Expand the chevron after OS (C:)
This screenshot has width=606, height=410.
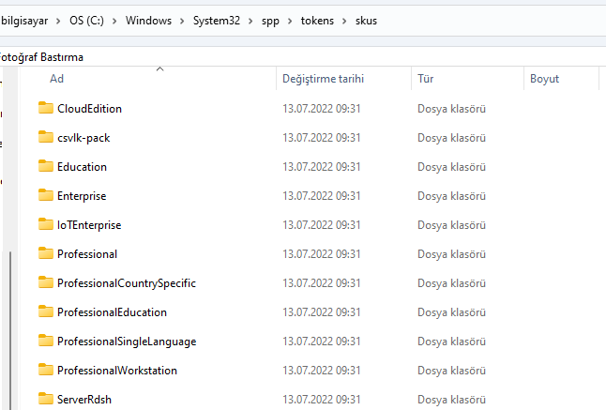point(114,21)
